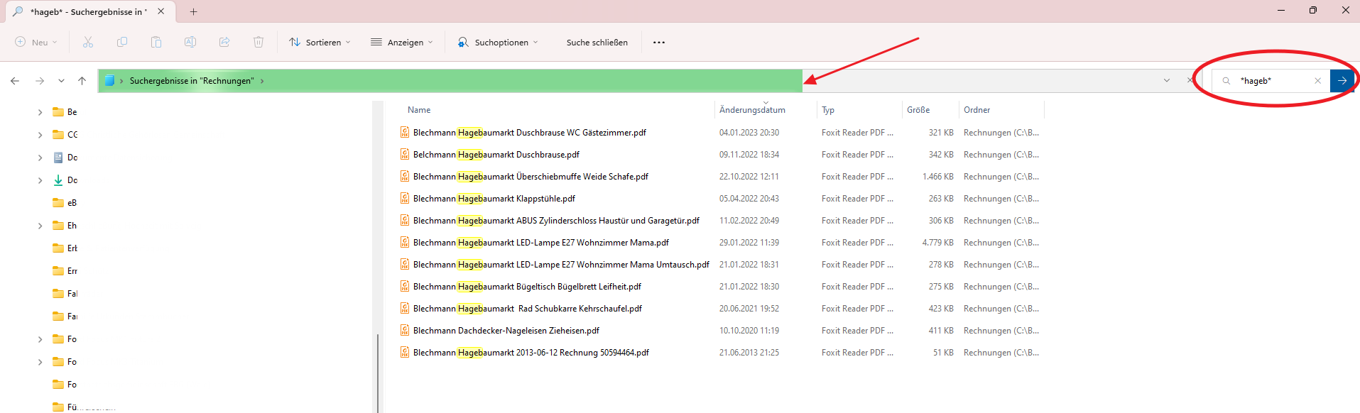Select the eB folder in tree
The image size is (1360, 413).
tap(65, 203)
